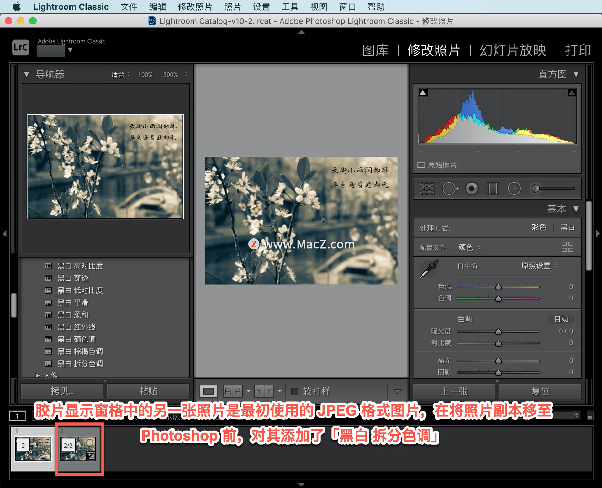Apply the 黑白 棕褐色调 preset
This screenshot has width=602, height=488.
tap(80, 352)
